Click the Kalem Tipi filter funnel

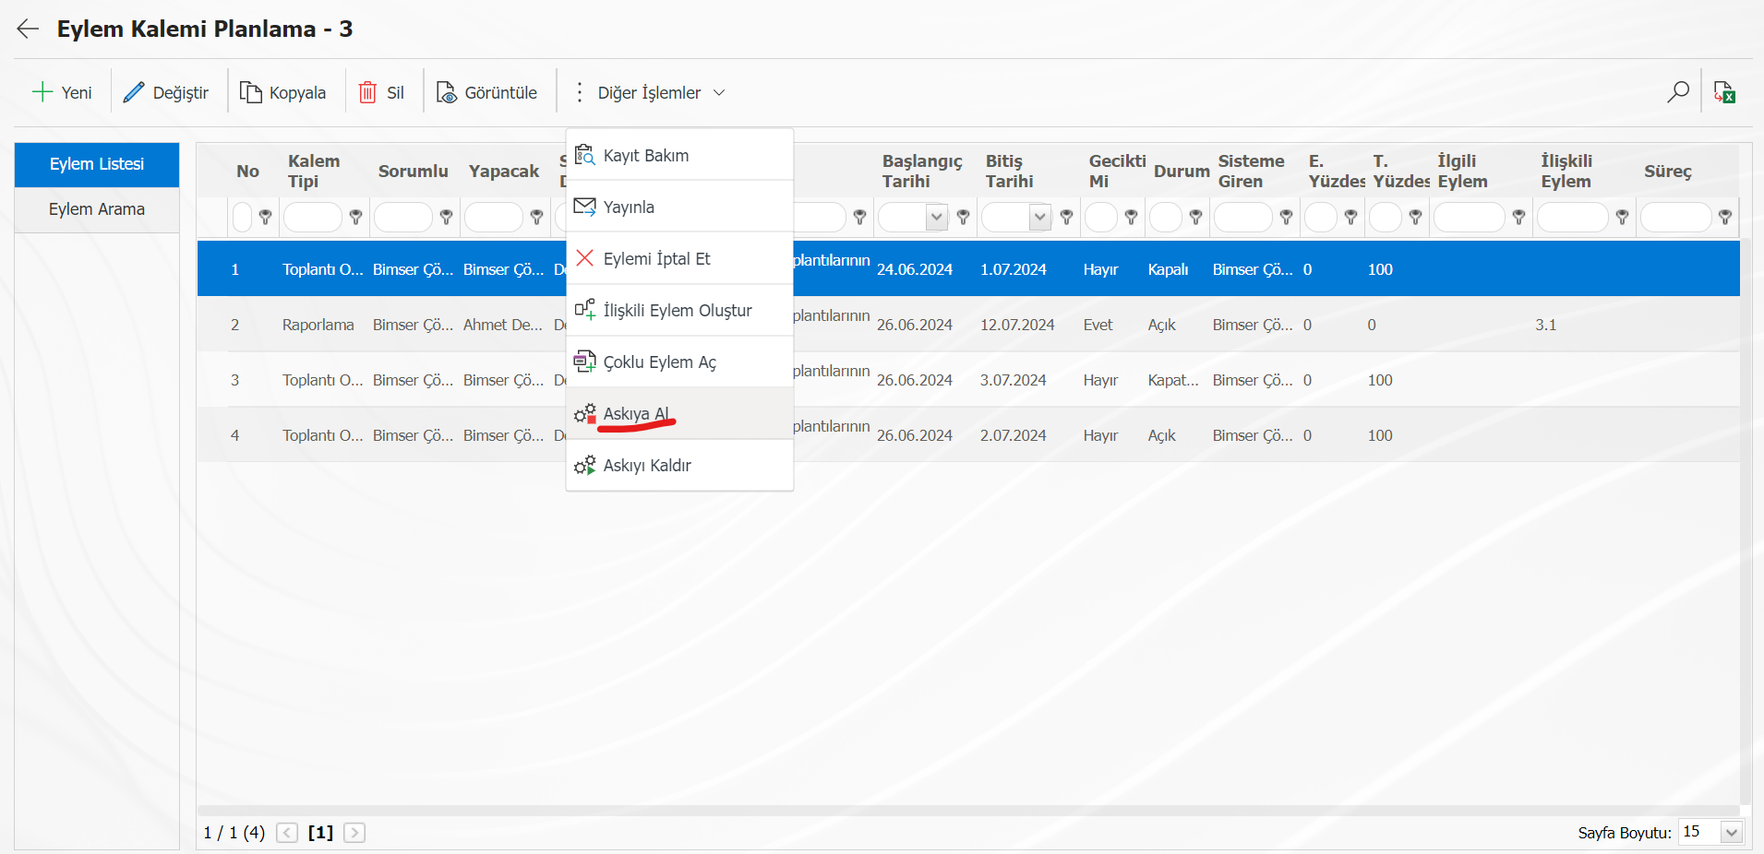[x=355, y=217]
